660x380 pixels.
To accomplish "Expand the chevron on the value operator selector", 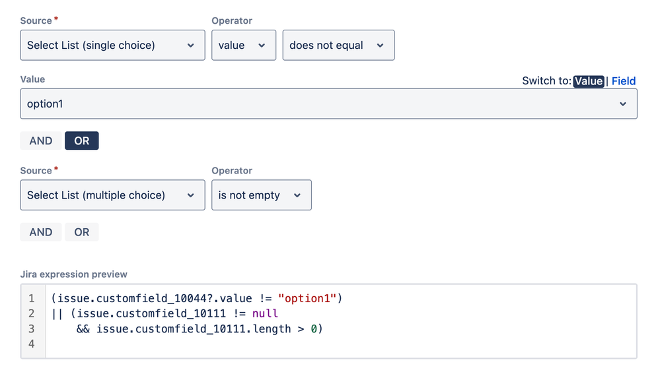I will click(x=262, y=45).
